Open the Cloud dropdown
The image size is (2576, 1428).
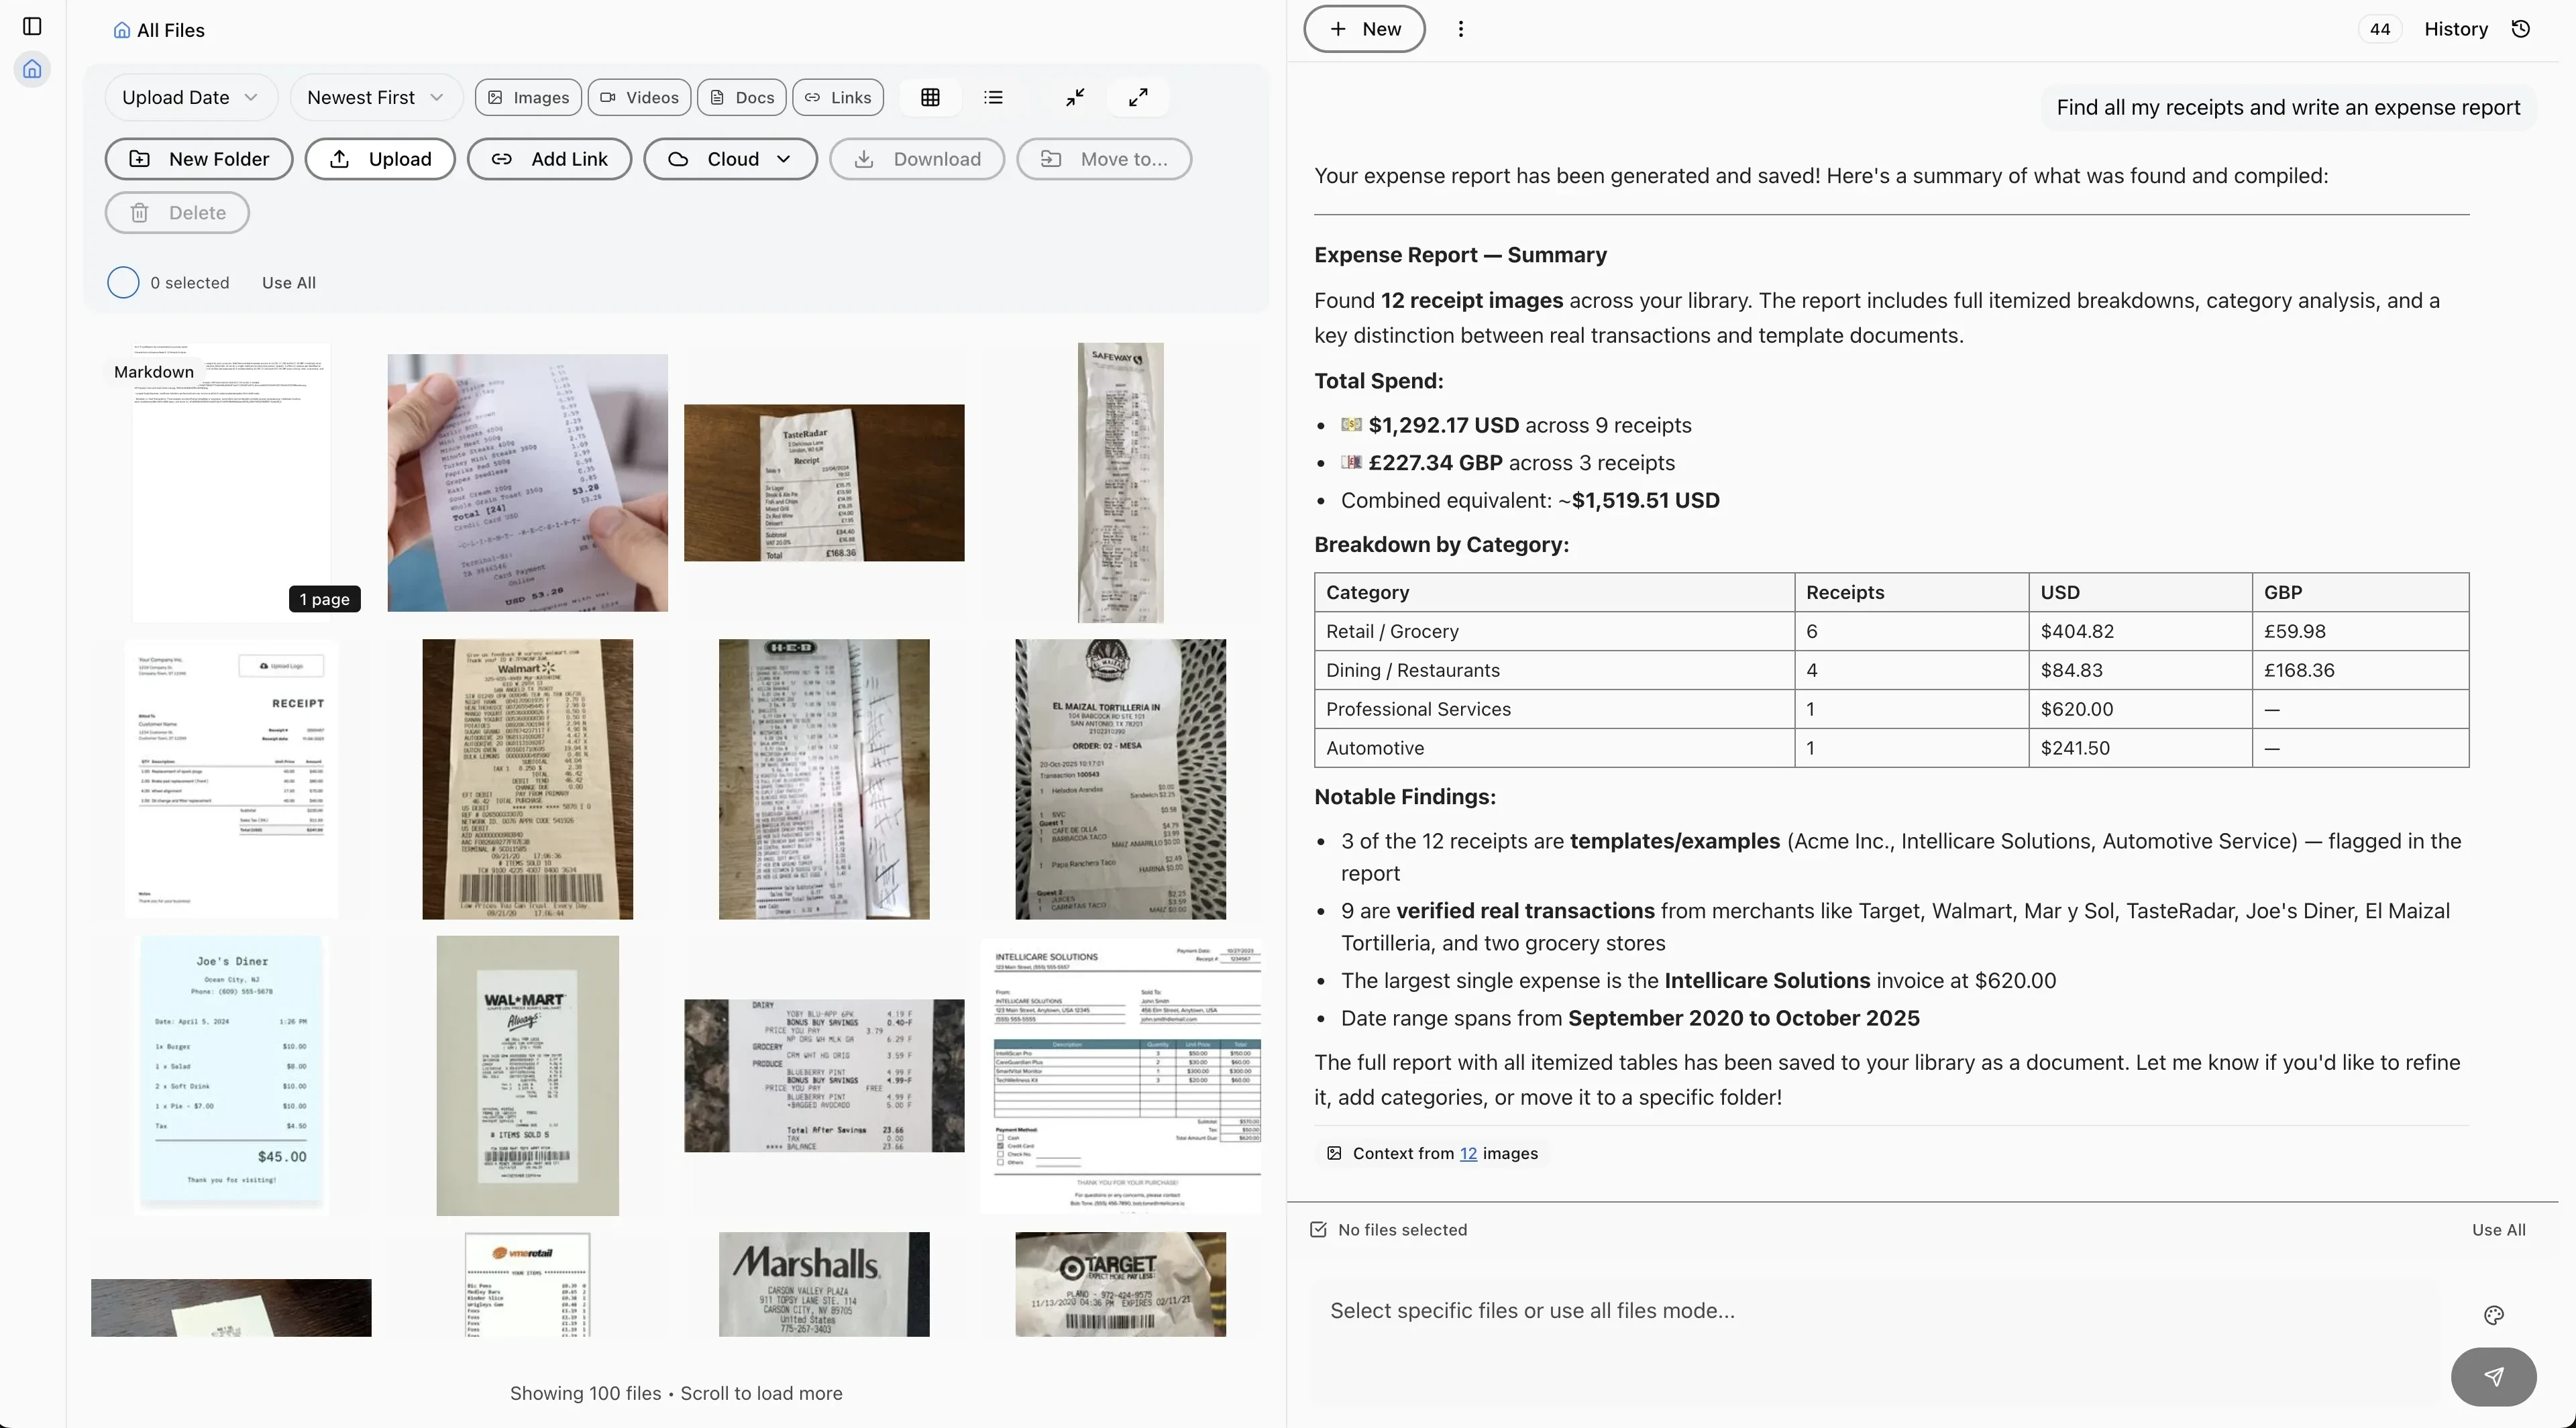[731, 158]
